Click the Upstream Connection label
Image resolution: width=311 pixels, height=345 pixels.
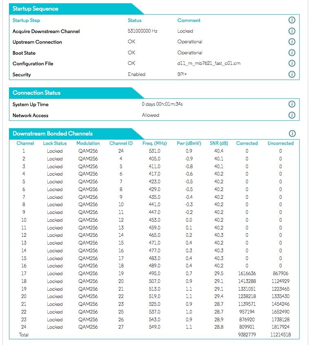click(x=37, y=42)
